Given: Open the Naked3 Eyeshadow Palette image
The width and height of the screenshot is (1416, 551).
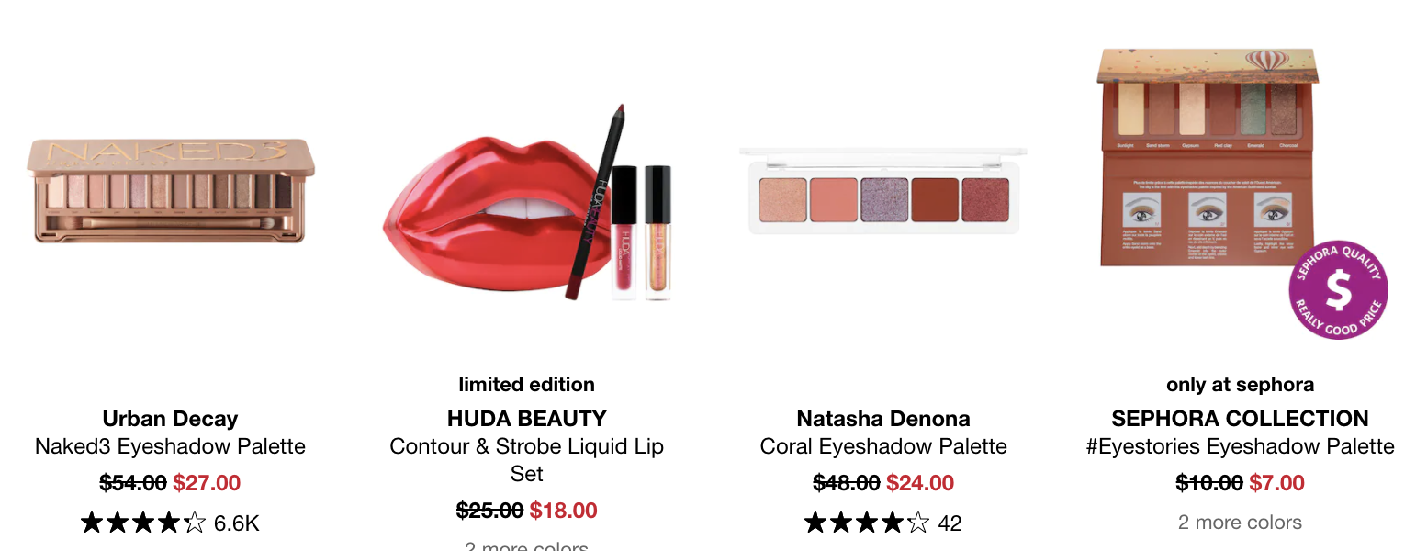Looking at the screenshot, I should click(x=171, y=191).
